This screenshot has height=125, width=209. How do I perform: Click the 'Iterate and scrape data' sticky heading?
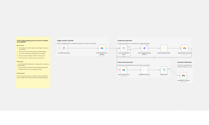coord(125,41)
